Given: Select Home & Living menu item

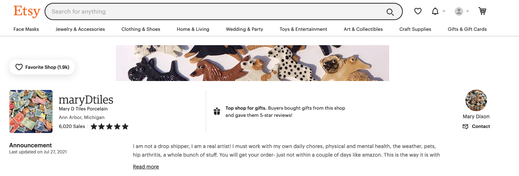Looking at the screenshot, I should [x=193, y=29].
